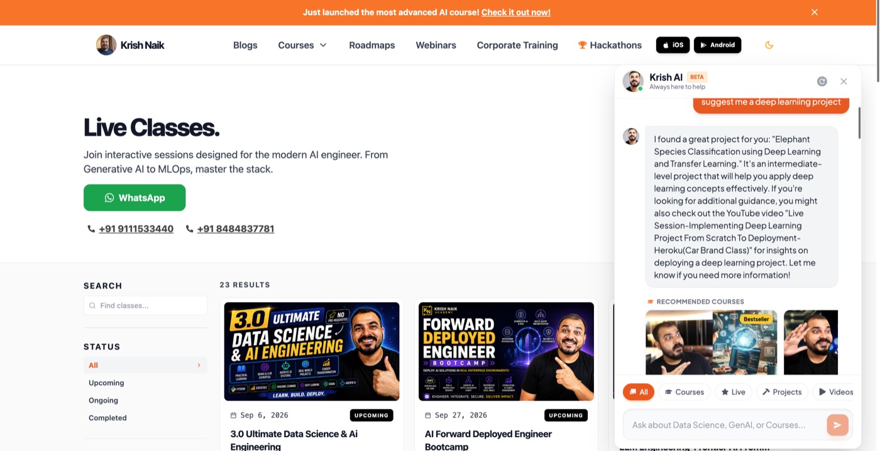The width and height of the screenshot is (880, 451).
Task: Close the Krish AI chat panel
Action: coord(844,81)
